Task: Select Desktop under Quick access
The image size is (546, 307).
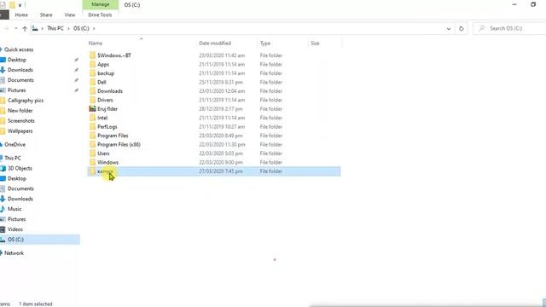Action: pyautogui.click(x=17, y=60)
